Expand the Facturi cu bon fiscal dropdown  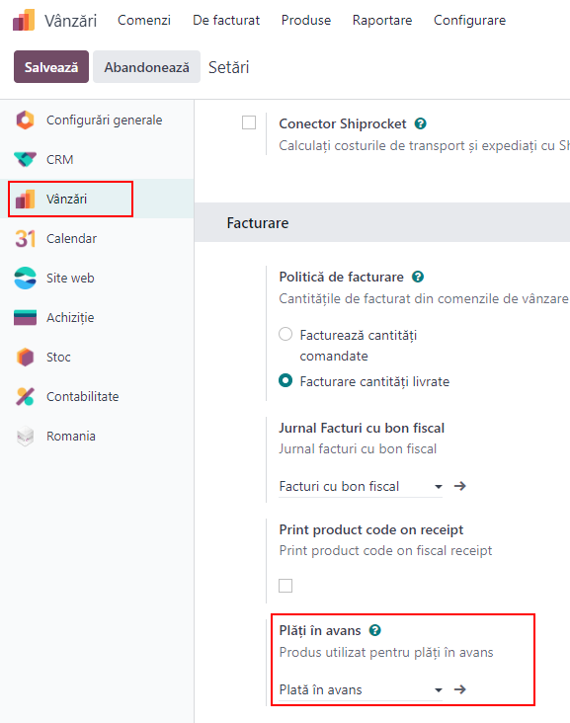pos(439,487)
